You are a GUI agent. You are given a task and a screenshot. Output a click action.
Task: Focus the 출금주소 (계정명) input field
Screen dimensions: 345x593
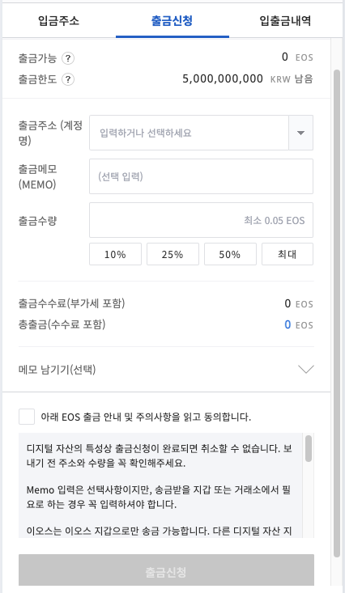(x=189, y=133)
